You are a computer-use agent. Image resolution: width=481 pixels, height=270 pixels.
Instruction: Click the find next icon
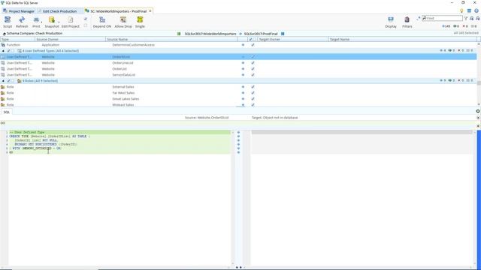tap(478, 18)
